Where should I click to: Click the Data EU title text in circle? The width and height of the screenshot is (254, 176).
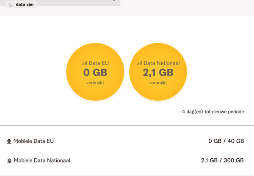click(99, 63)
